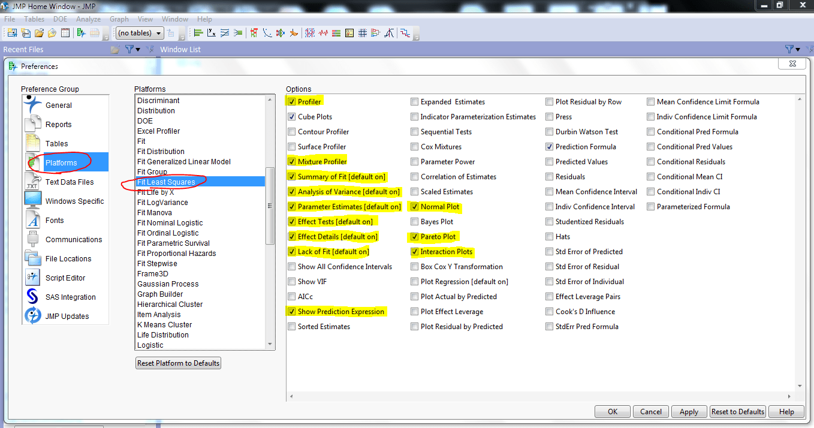This screenshot has width=814, height=428.
Task: Open the Window List filter dropdown arrow
Action: point(798,50)
